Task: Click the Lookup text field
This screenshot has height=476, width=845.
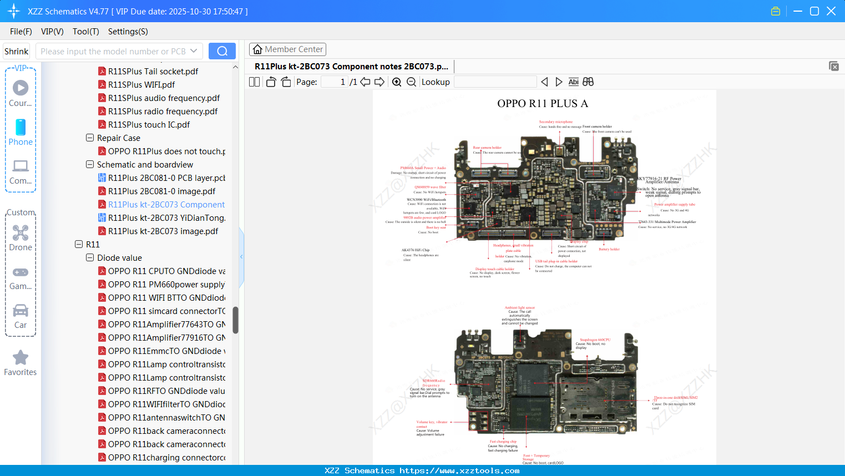Action: tap(495, 82)
